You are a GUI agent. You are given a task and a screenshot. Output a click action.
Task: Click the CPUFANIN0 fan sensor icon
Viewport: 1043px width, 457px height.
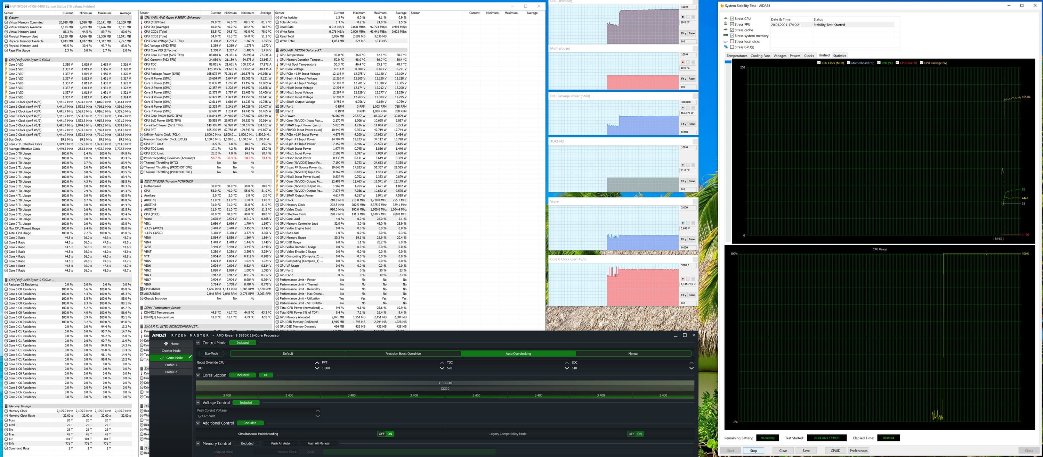coord(142,289)
